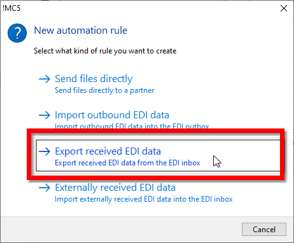The height and width of the screenshot is (243, 294).
Task: Click the blue question mark icon
Action: pyautogui.click(x=17, y=33)
